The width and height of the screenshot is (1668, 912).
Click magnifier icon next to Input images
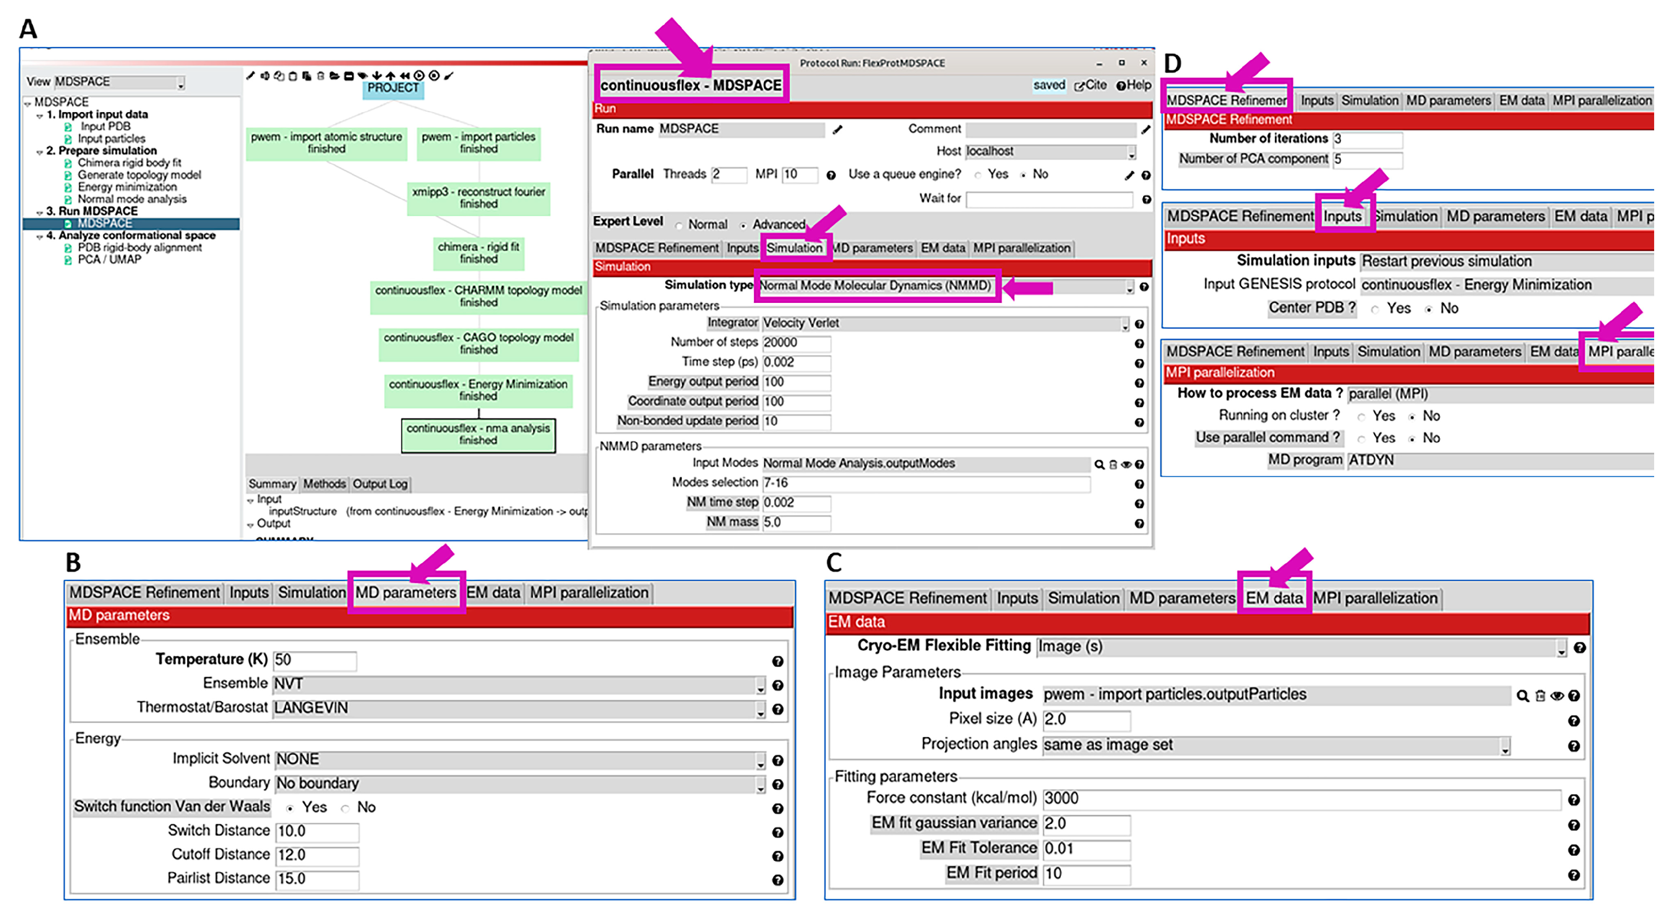[x=1522, y=696]
